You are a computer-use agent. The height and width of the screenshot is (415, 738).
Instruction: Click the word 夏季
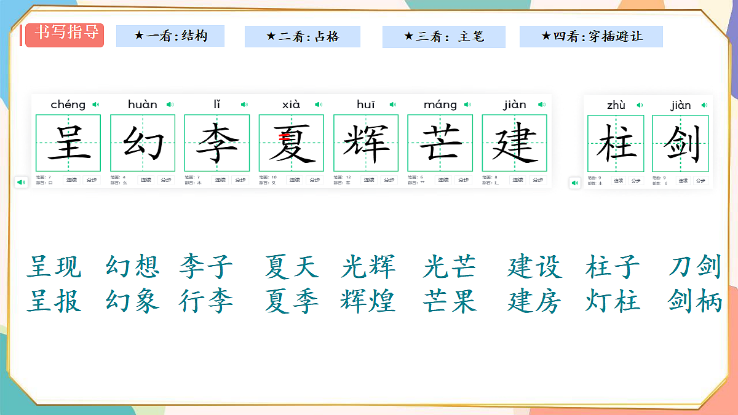[x=292, y=301]
